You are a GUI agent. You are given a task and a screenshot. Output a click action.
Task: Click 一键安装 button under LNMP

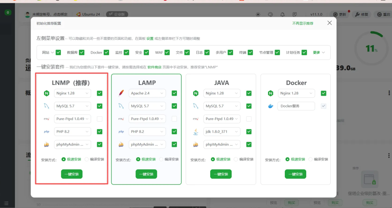(72, 174)
